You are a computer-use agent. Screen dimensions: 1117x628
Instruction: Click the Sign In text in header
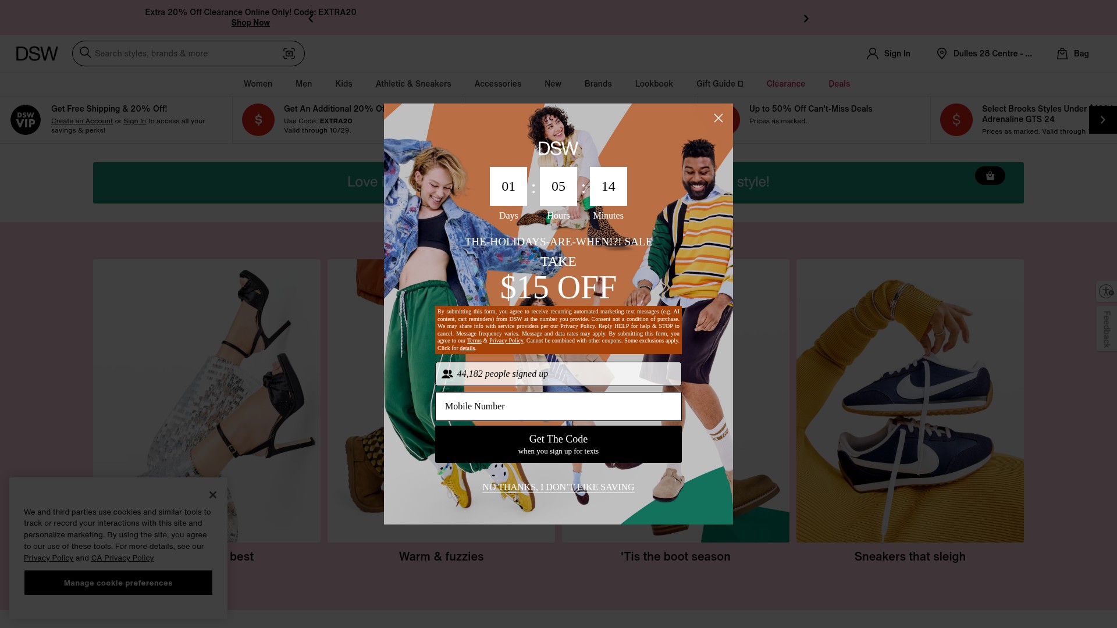(x=897, y=53)
